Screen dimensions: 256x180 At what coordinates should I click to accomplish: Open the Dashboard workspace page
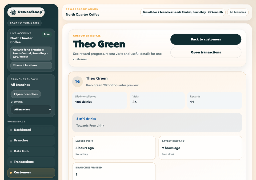click(x=31, y=130)
